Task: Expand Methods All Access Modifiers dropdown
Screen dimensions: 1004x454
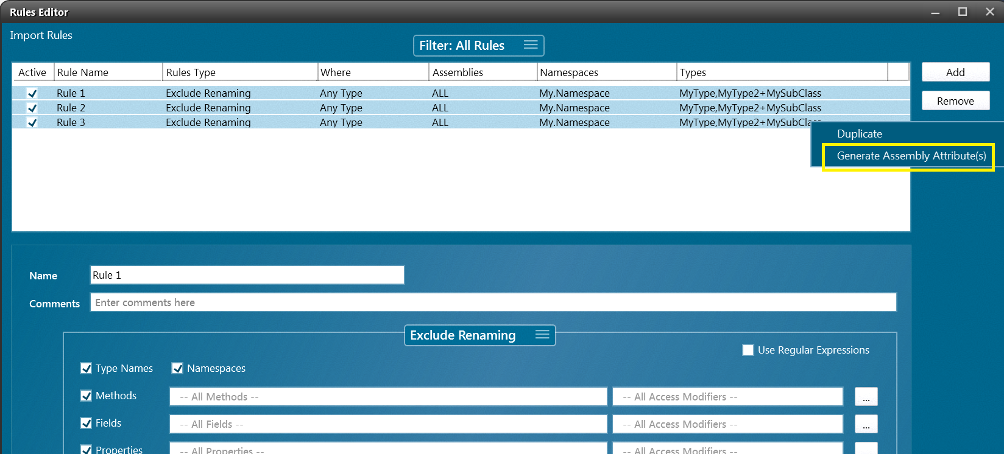Action: point(727,397)
